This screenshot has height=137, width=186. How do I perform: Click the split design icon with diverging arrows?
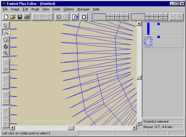point(173,17)
